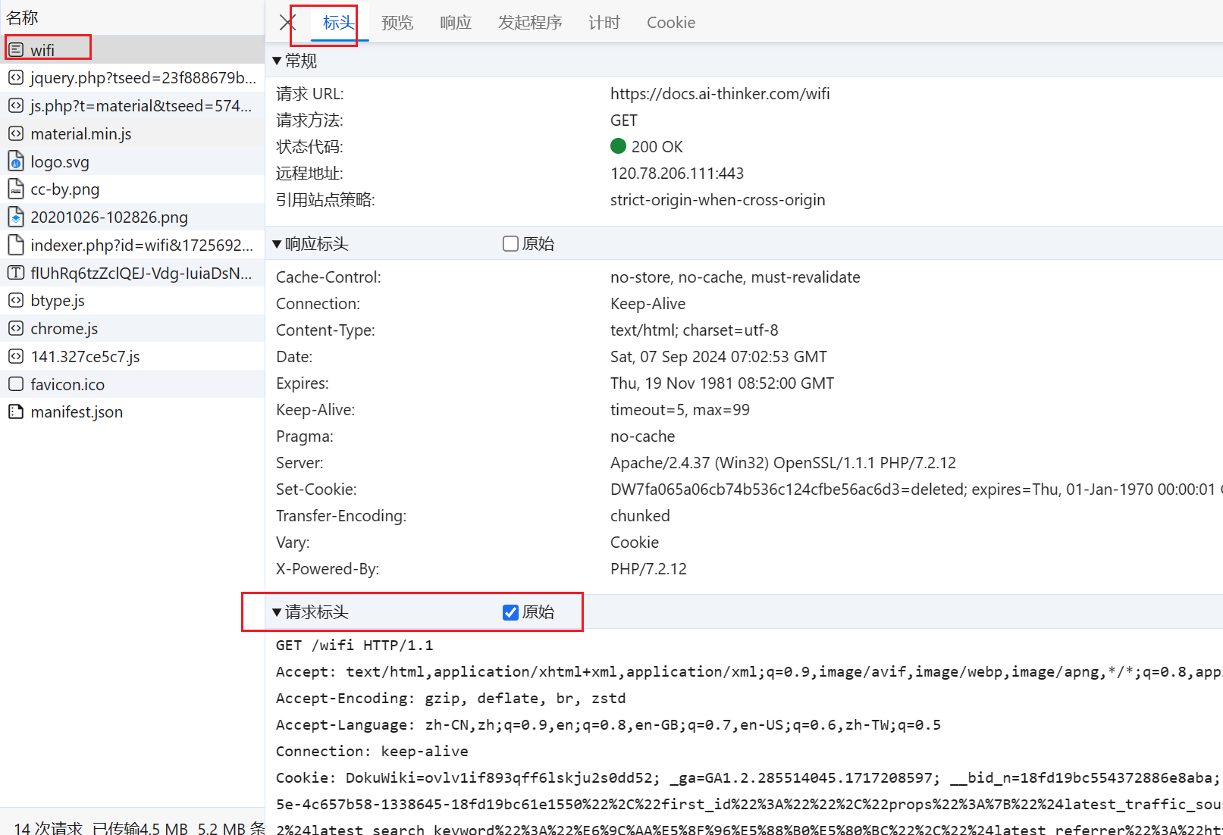Click Transfer-Encoding value chunked
This screenshot has width=1223, height=835.
click(x=640, y=515)
